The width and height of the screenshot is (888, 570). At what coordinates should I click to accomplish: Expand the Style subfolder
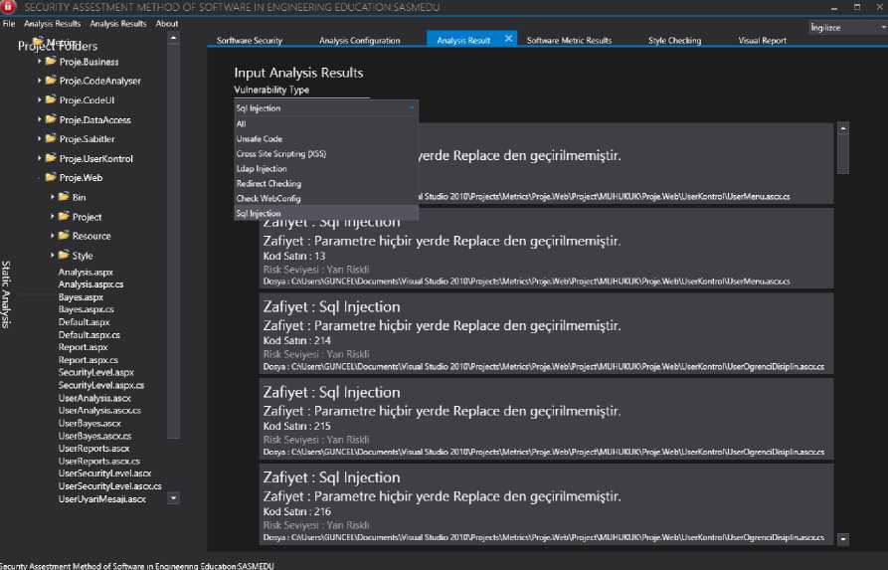(x=53, y=256)
